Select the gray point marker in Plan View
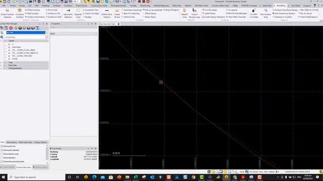This screenshot has width=323, height=181. tap(161, 82)
